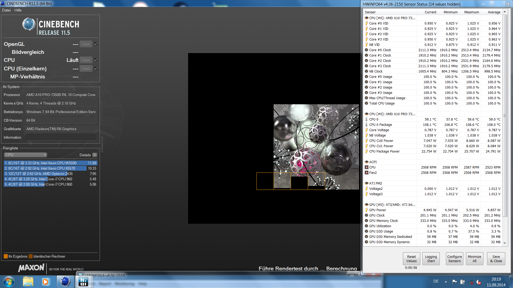Click the Maximum column header

click(x=470, y=12)
